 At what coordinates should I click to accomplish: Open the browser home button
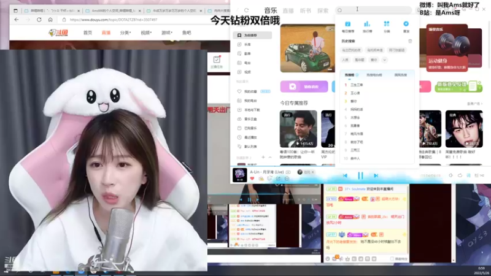click(50, 20)
